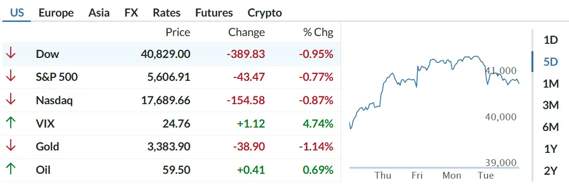569x185 pixels.
Task: Open the Nasdaq index link
Action: coord(55,100)
